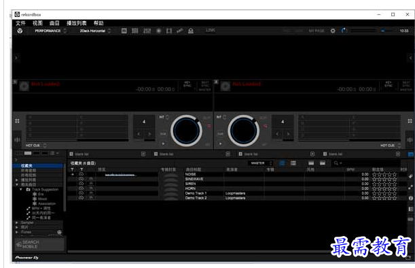This screenshot has width=415, height=268.
Task: Switch to plain list view icon
Action: pyautogui.click(x=293, y=163)
